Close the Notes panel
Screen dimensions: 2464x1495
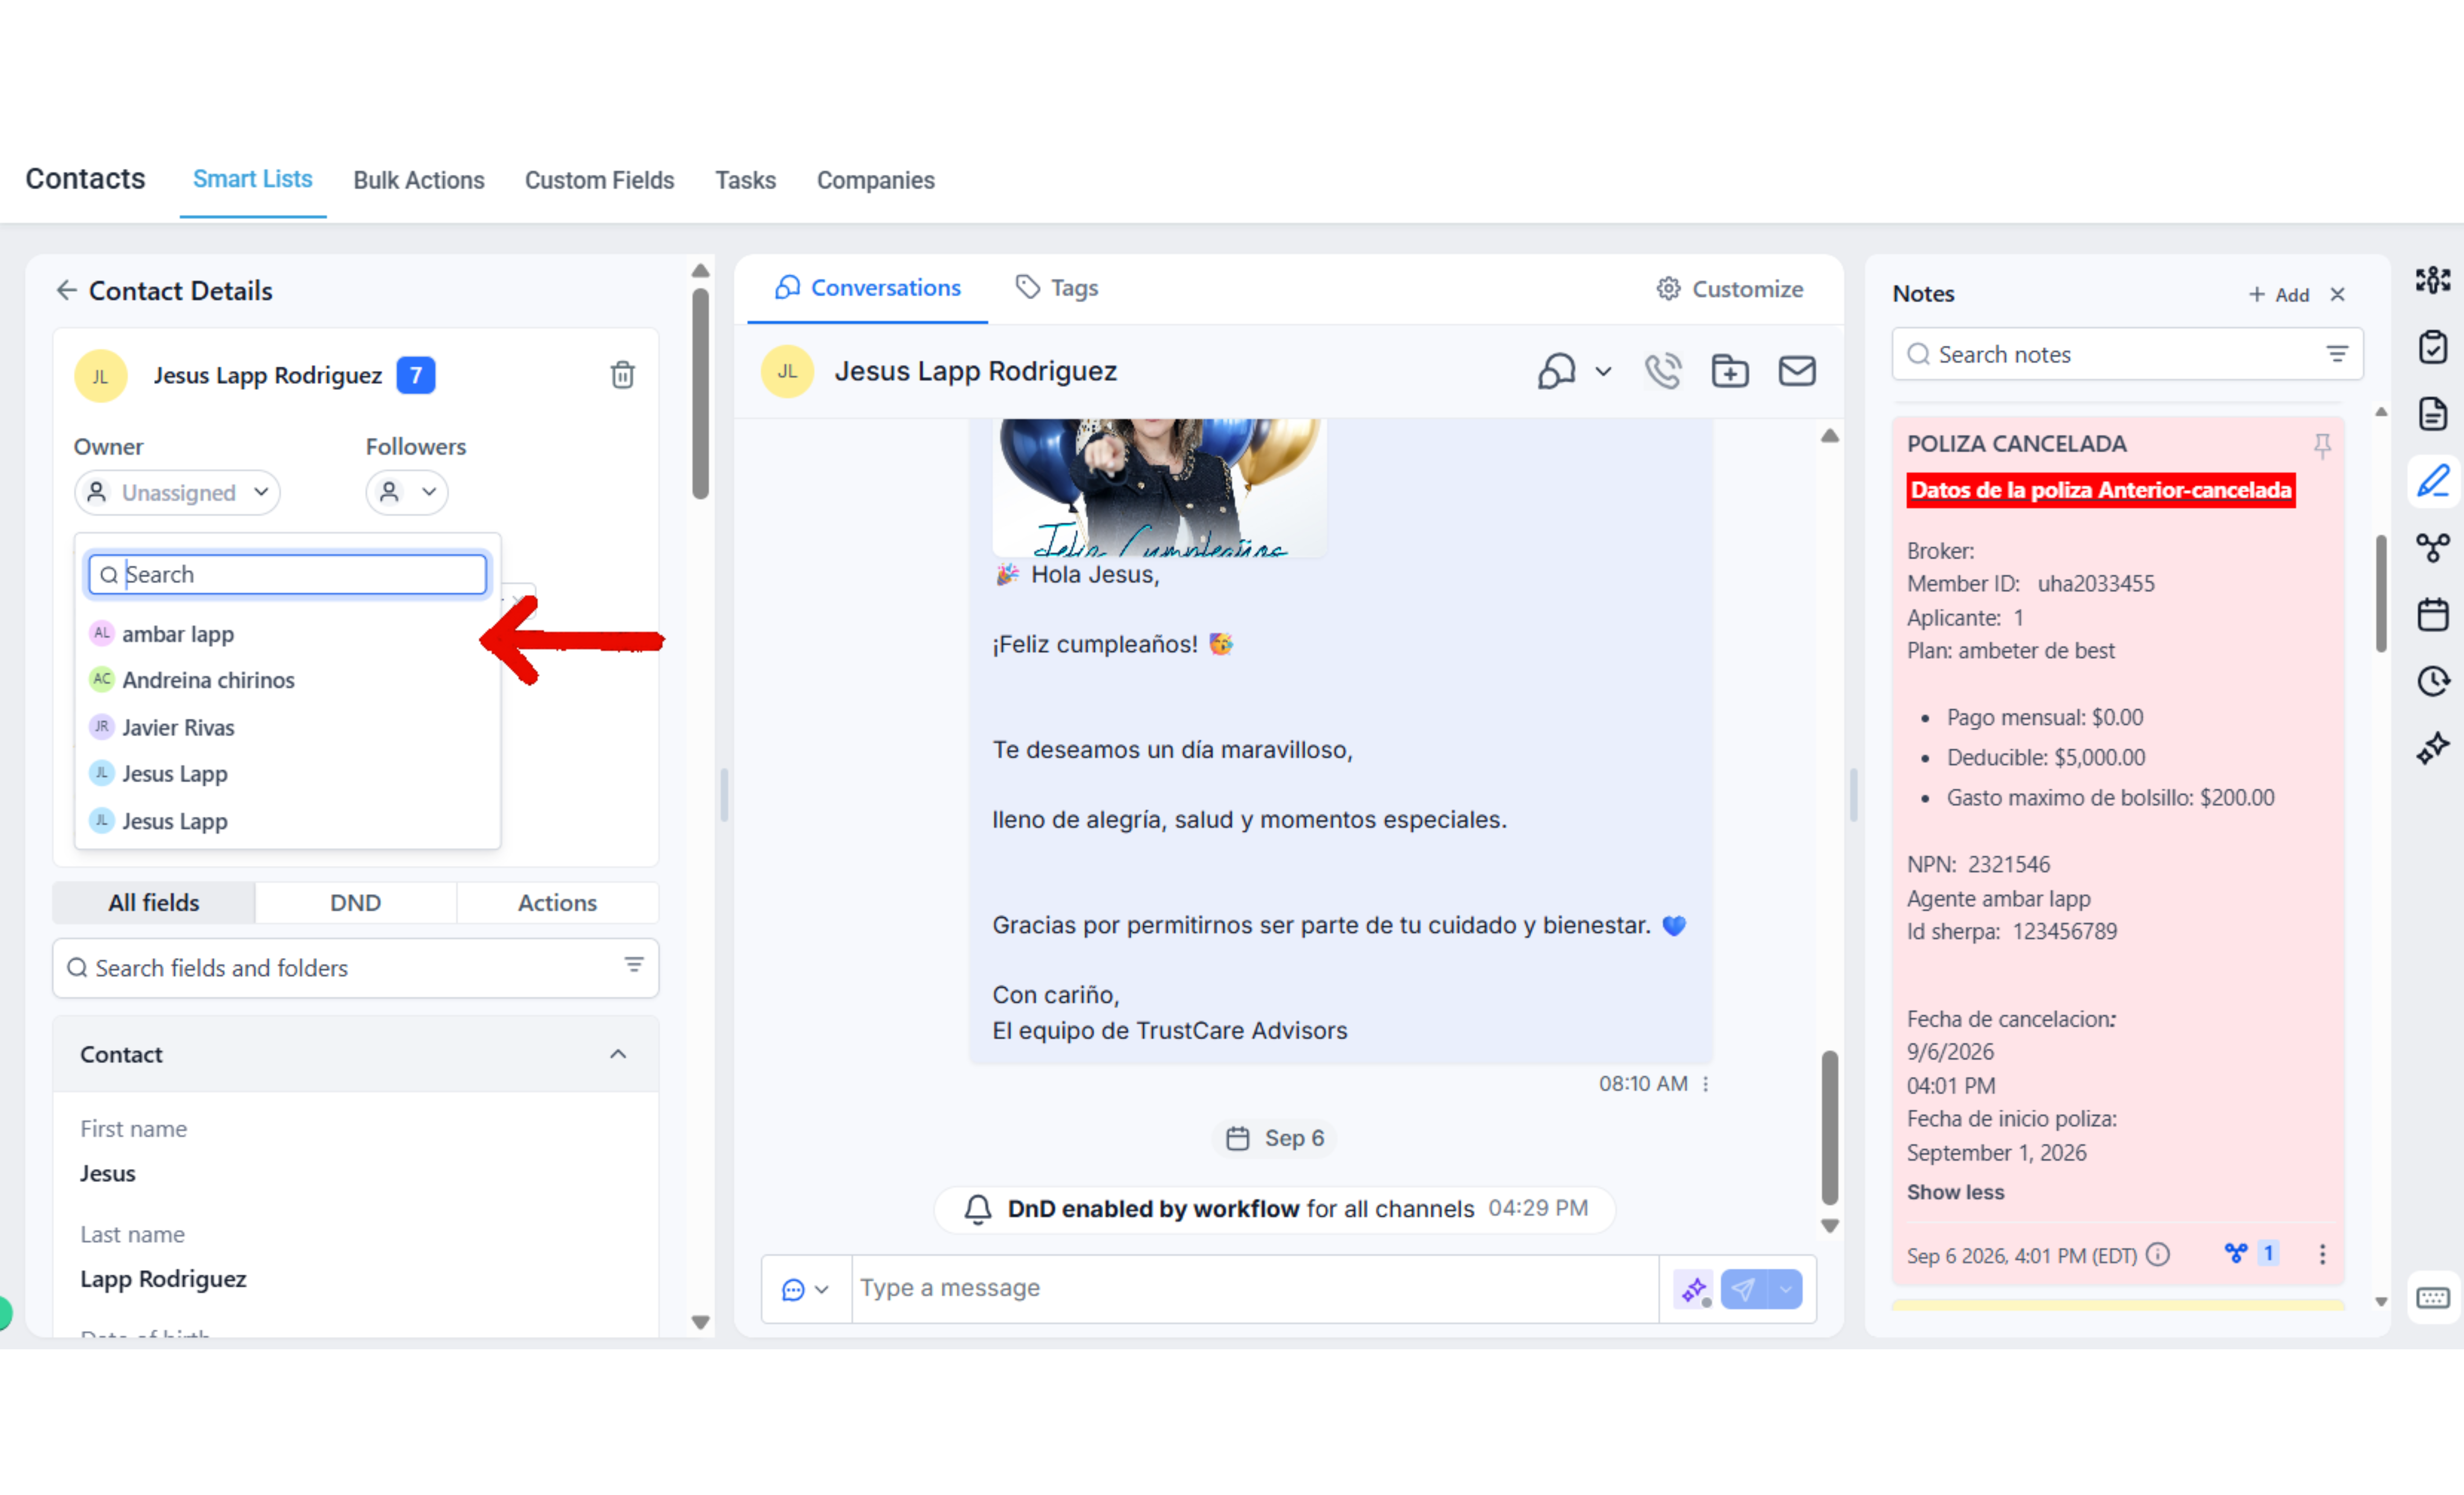point(2337,294)
